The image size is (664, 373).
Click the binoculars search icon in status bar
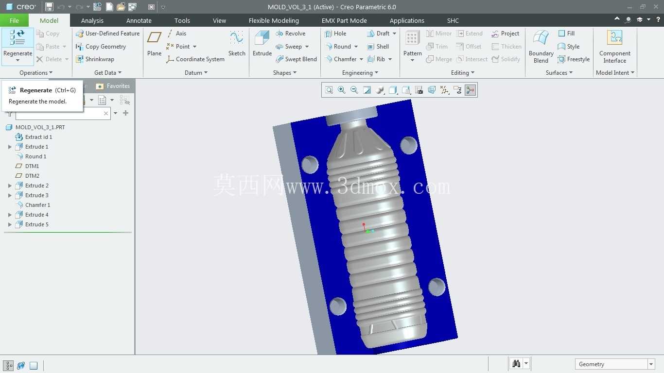(516, 364)
